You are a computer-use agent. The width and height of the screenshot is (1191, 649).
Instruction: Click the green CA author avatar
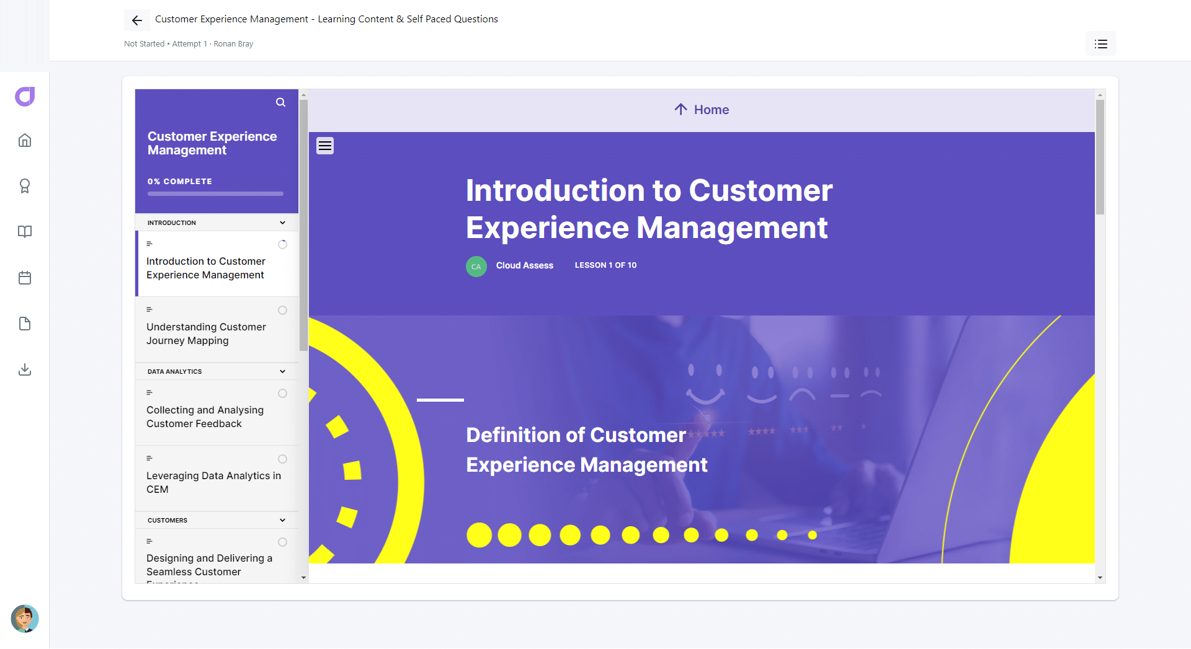(476, 266)
